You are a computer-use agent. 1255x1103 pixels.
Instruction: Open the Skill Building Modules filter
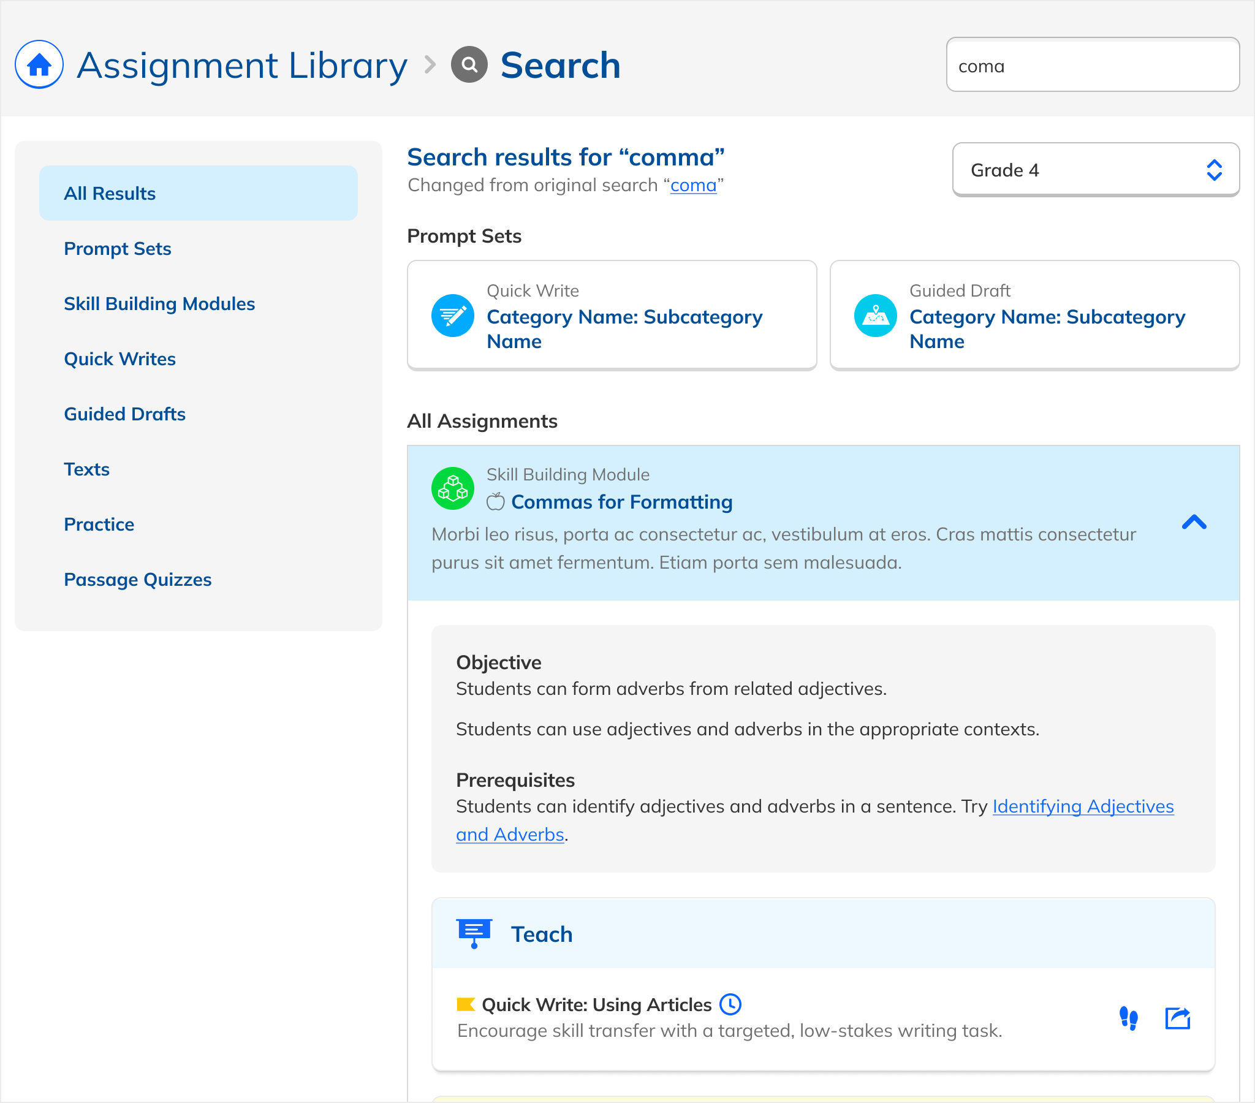pos(159,304)
